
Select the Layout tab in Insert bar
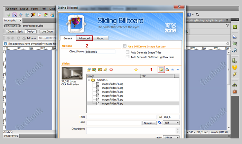tap(24, 9)
